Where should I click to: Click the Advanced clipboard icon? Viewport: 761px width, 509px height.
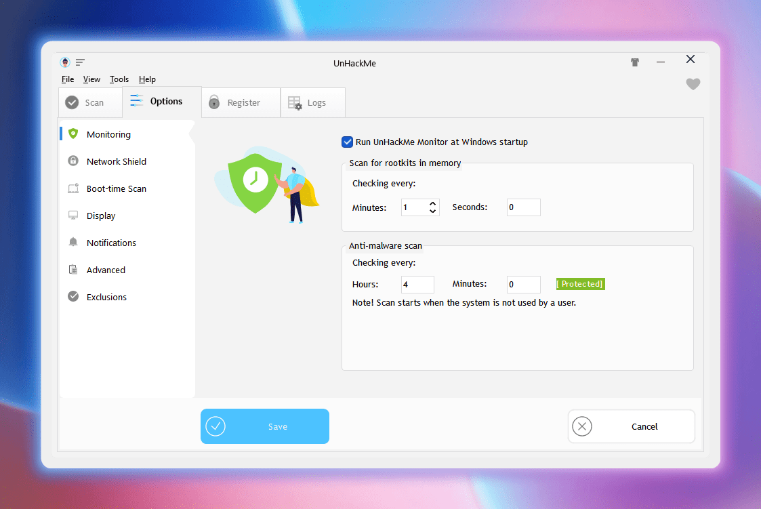click(x=73, y=269)
